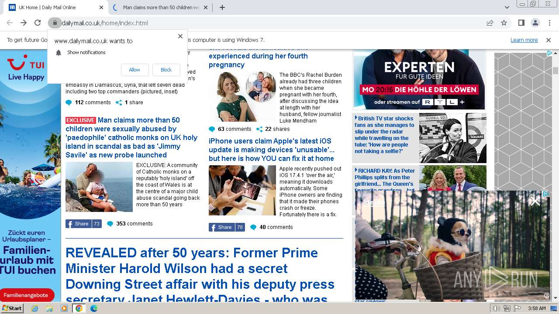Screen dimensions: 559x314
Task: Open the 'Man claims more than 50 children' headline
Action: point(131,137)
